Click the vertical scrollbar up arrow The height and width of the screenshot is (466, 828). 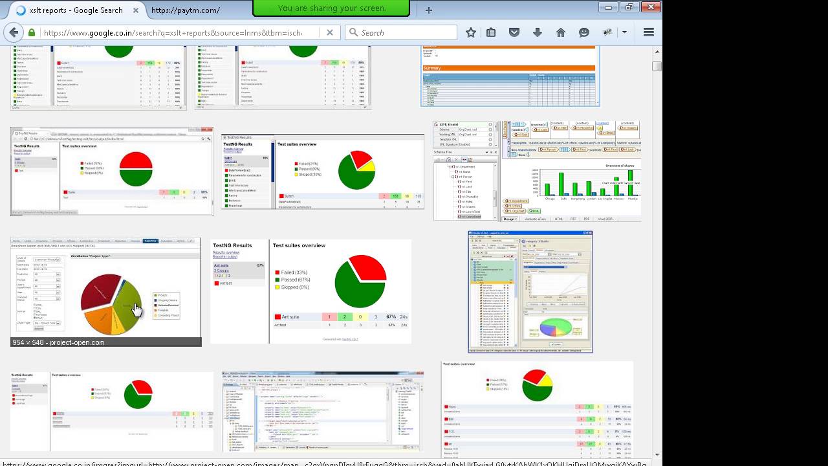click(657, 51)
